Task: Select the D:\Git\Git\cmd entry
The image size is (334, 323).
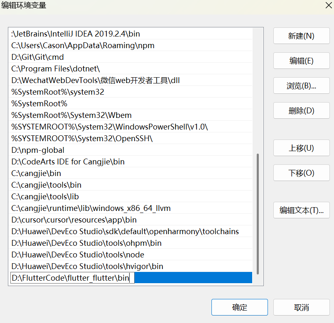Action: click(130, 57)
